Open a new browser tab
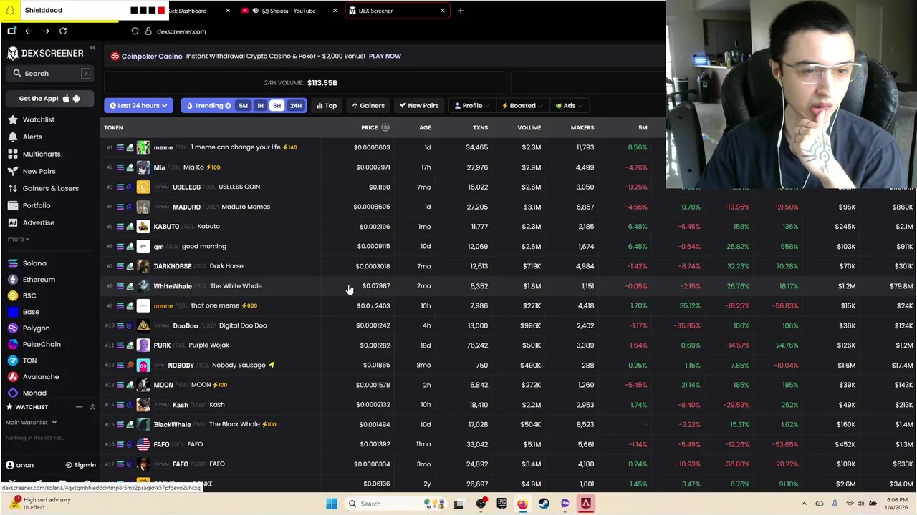Image resolution: width=917 pixels, height=515 pixels. [x=461, y=11]
